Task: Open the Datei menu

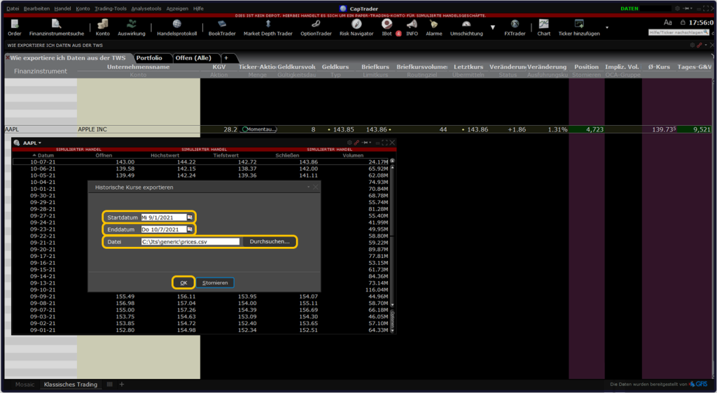Action: point(13,8)
